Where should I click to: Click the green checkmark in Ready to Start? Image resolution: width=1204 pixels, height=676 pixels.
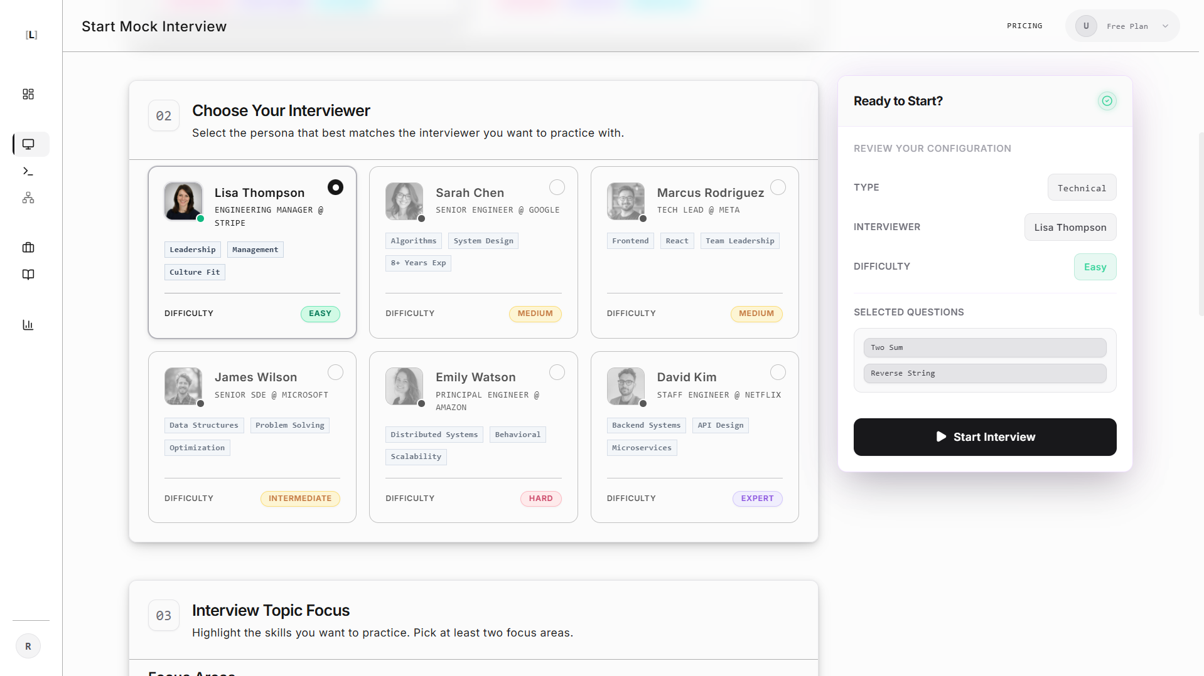(1107, 100)
